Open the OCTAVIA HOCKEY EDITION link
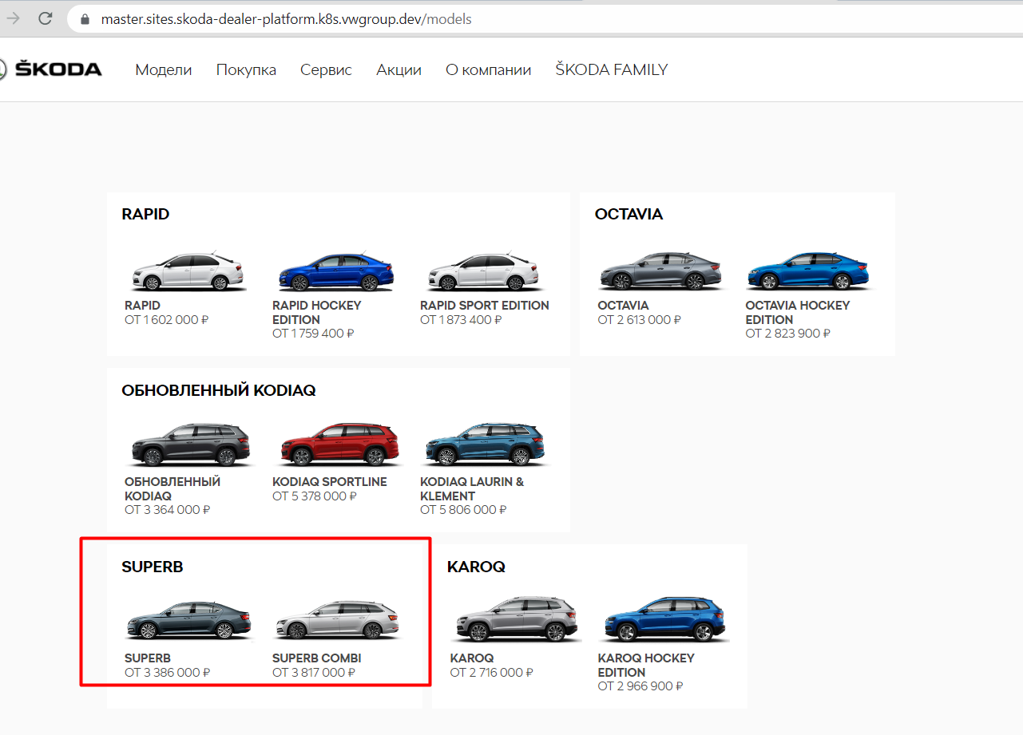 point(797,313)
